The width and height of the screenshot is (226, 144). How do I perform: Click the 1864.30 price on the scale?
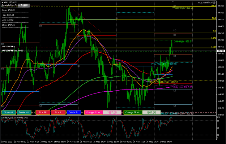pyautogui.click(x=221, y=26)
